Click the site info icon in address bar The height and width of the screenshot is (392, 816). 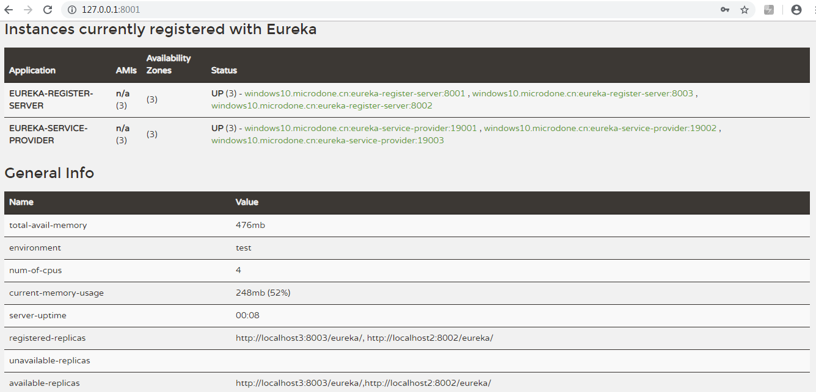(71, 10)
